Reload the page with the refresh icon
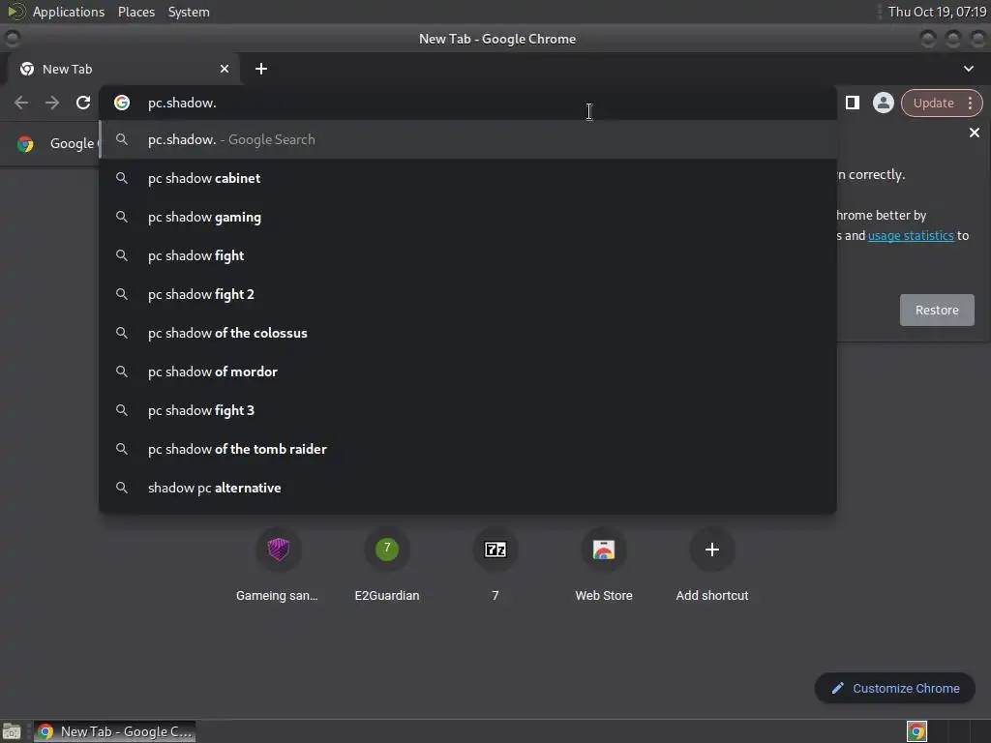 tap(83, 103)
